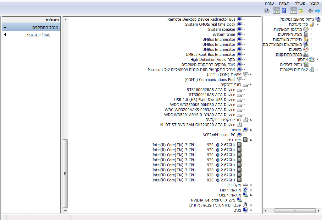Screen dimensions: 322x220
Task: Click More Actions (פעולות נוספות) in actions pane
Action: coord(38,35)
